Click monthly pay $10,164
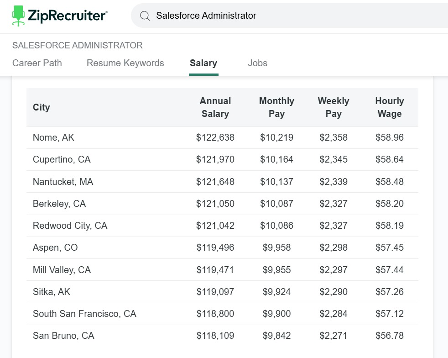 tap(276, 159)
